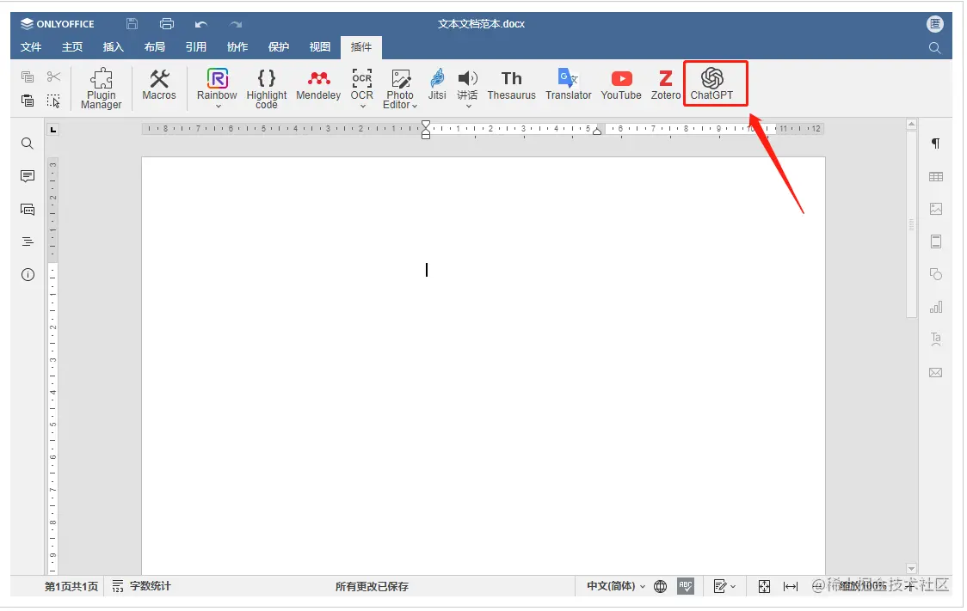The width and height of the screenshot is (967, 611).
Task: Open the 文件 menu tab
Action: (31, 47)
